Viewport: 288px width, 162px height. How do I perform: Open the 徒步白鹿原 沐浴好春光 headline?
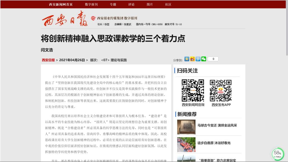pyautogui.click(x=214, y=143)
